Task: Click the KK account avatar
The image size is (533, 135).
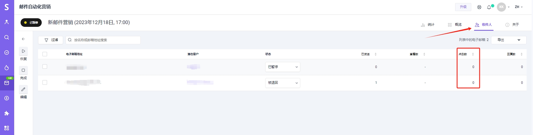Action: tap(501, 7)
